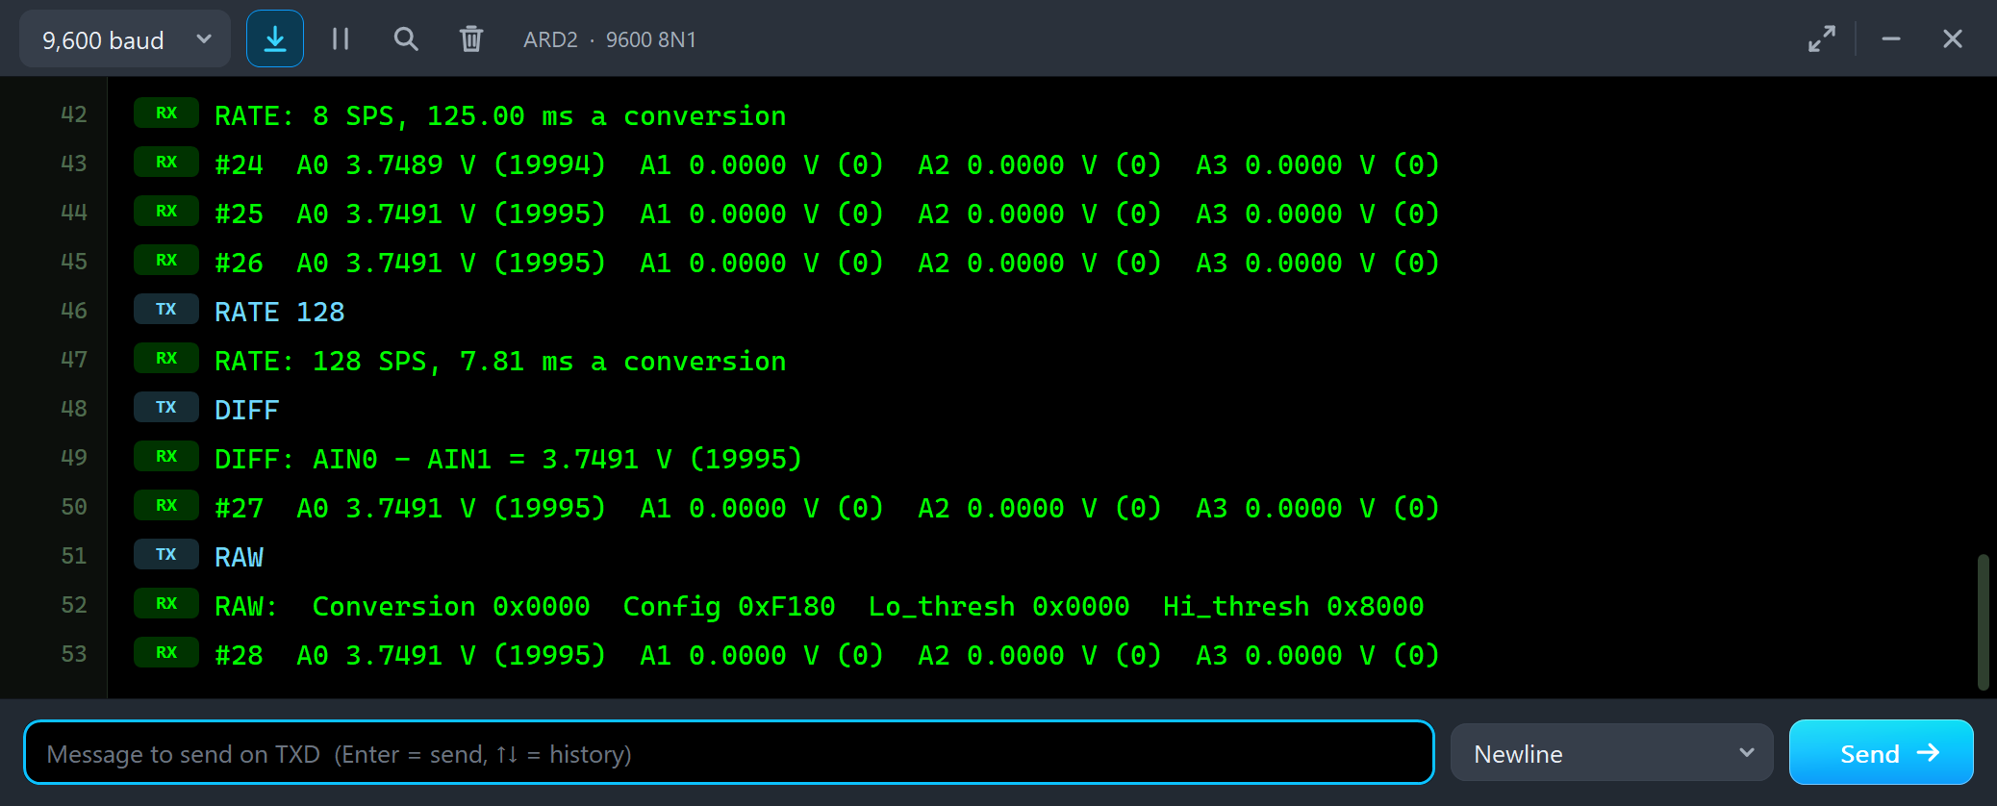Click 'DIFF: AIN0 - AIN1 = 3.7491 V (19995)'
Viewport: 1997px width, 806px height.
click(509, 460)
